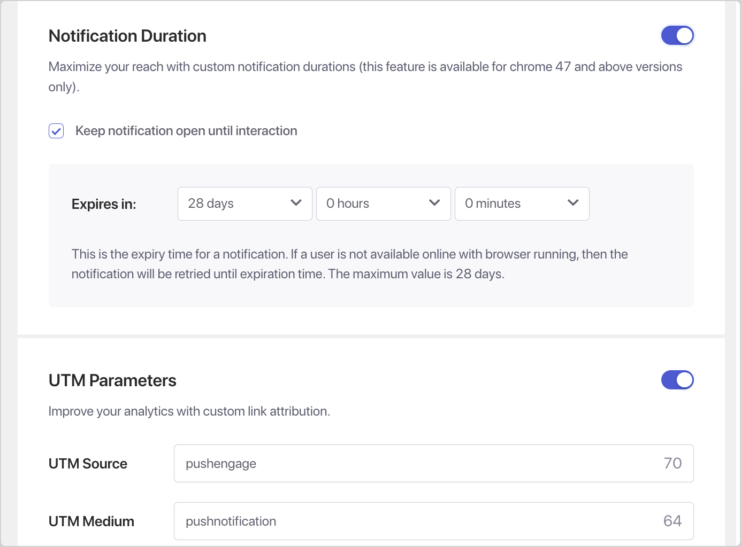The image size is (741, 547).
Task: Click the chevron arrow in hours selector
Action: pyautogui.click(x=434, y=203)
